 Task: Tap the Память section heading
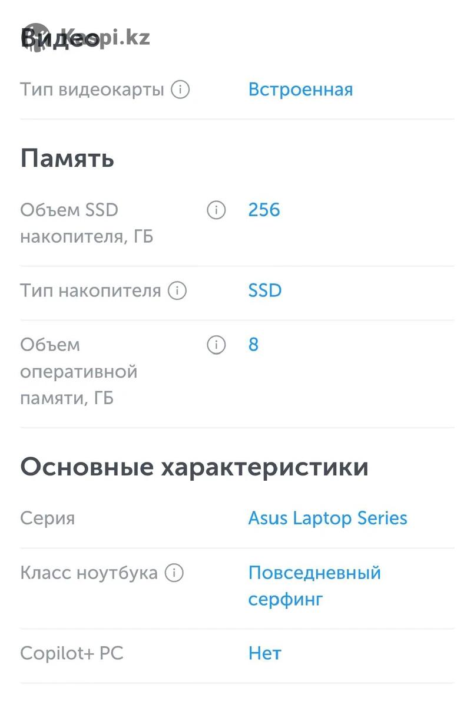[67, 159]
